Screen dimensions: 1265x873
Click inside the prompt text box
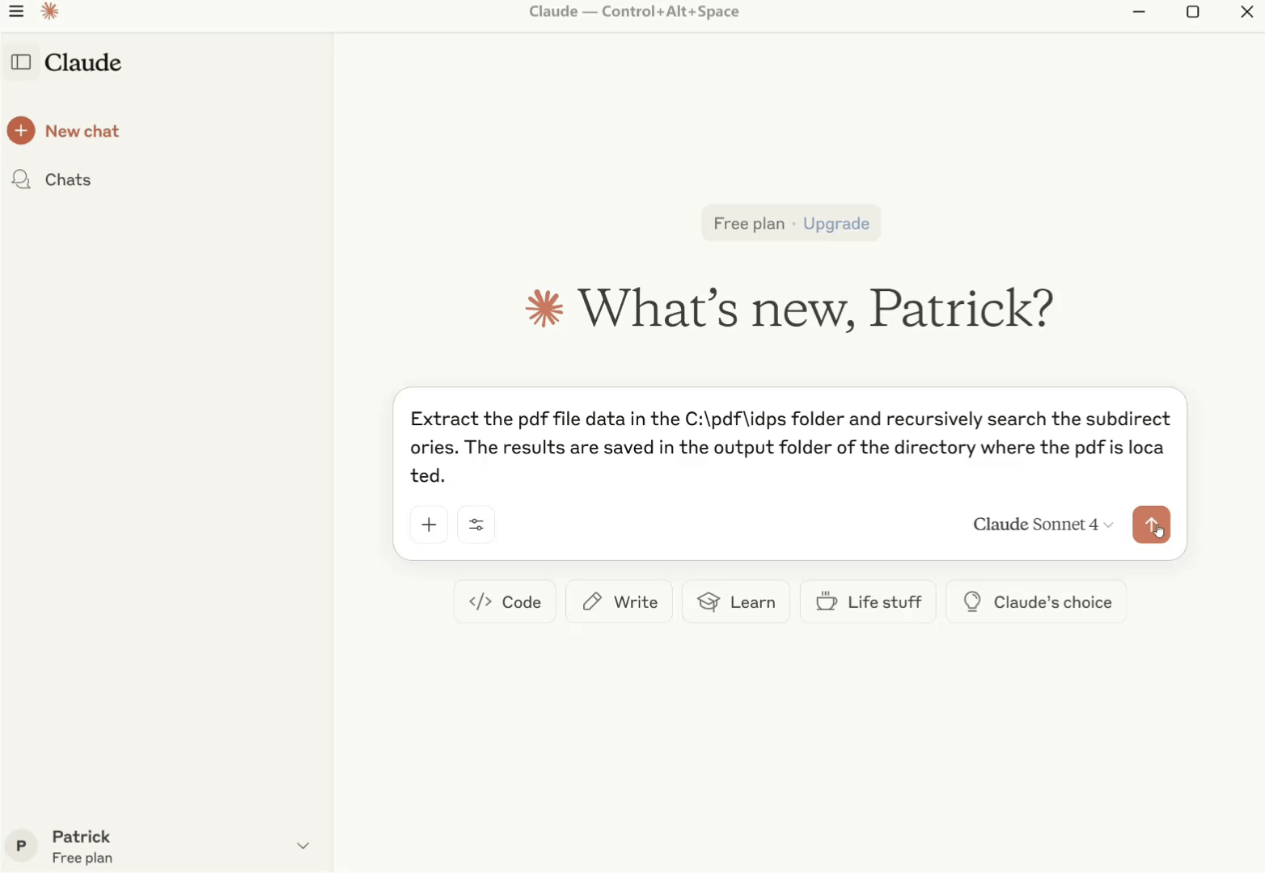click(x=789, y=447)
